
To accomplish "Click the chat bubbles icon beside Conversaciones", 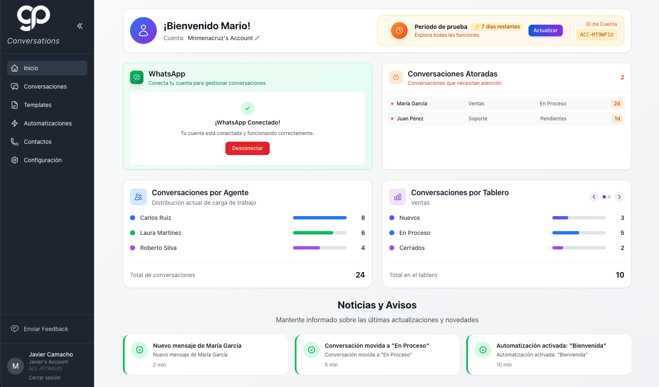I will (x=15, y=87).
